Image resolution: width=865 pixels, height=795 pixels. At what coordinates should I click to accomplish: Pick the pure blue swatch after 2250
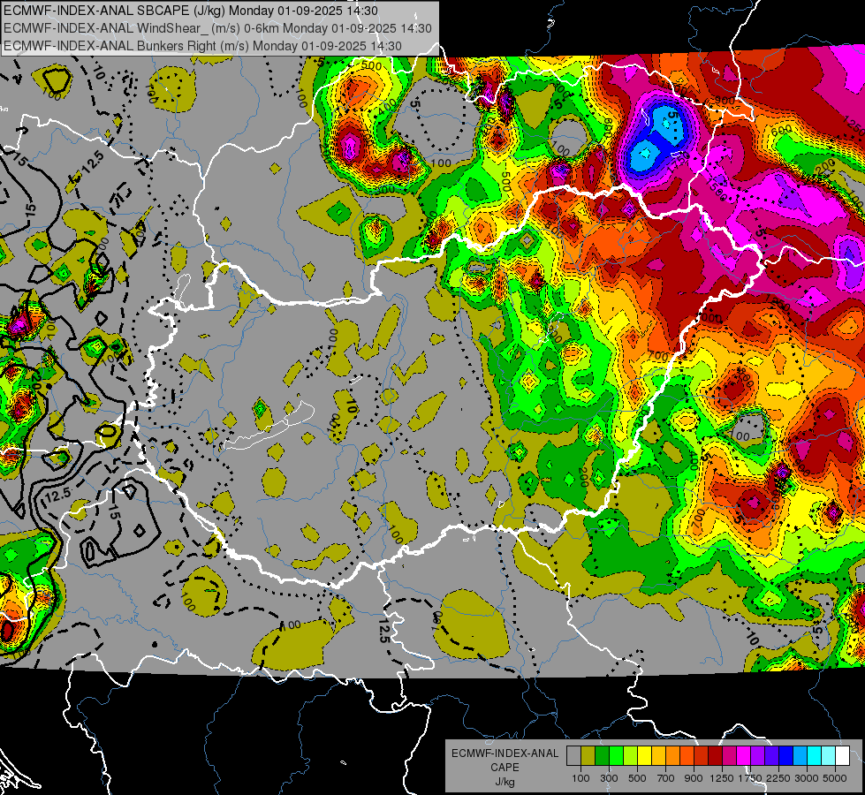[786, 756]
